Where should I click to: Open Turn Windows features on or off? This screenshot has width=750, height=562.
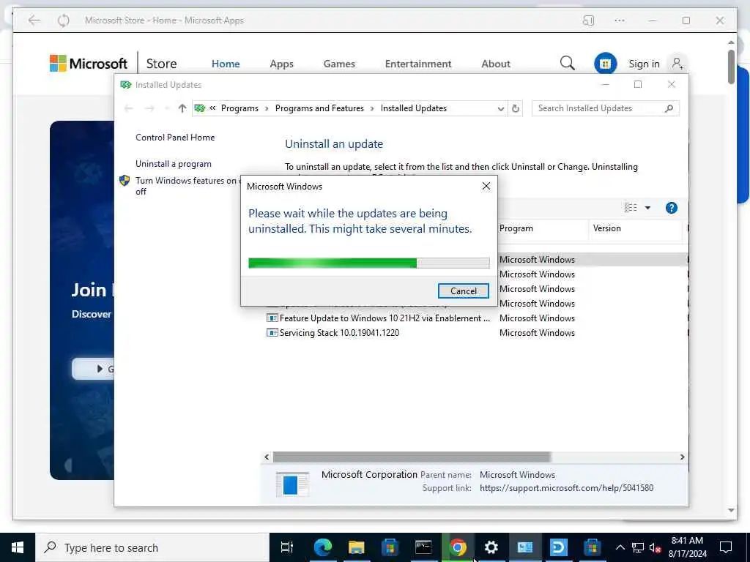point(185,186)
